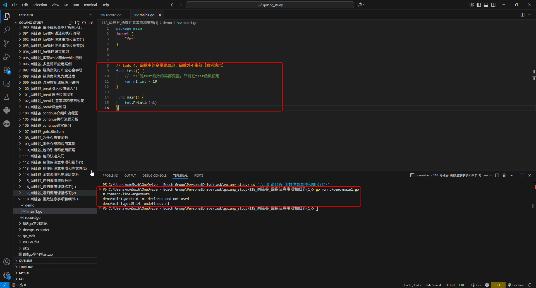The image size is (536, 288).
Task: Expand the 117_尚硅谷_递归调用课堂练习(2) folder
Action: point(55,193)
